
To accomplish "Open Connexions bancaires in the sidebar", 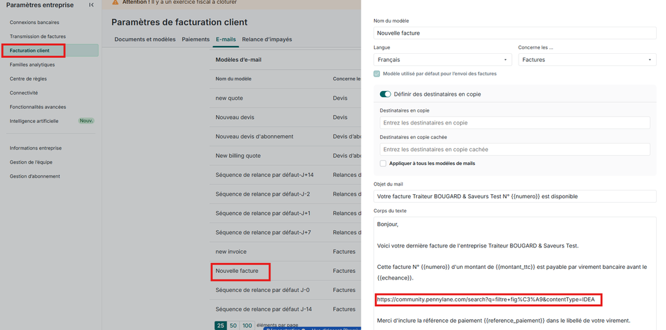I will tap(34, 23).
